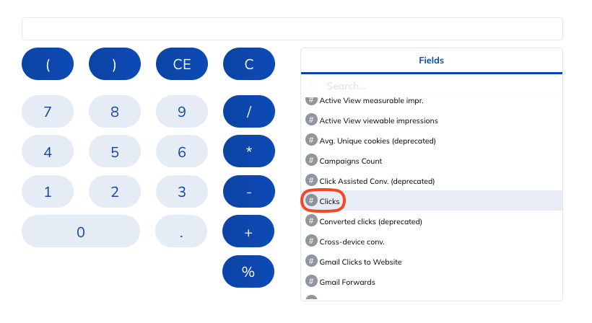Switch to the Fields tab
This screenshot has height=323, width=592.
tap(431, 61)
